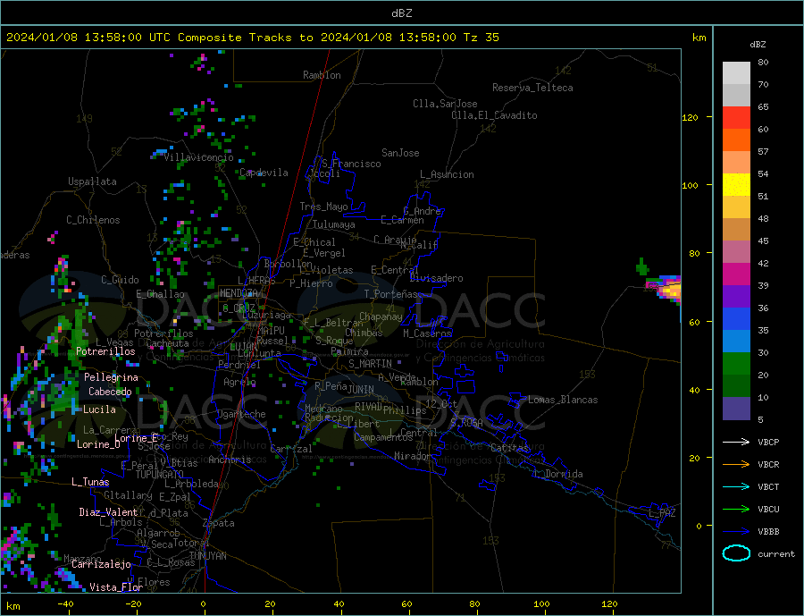Pick the light blue swatch between 35 and 30
This screenshot has width=804, height=616.
click(736, 341)
